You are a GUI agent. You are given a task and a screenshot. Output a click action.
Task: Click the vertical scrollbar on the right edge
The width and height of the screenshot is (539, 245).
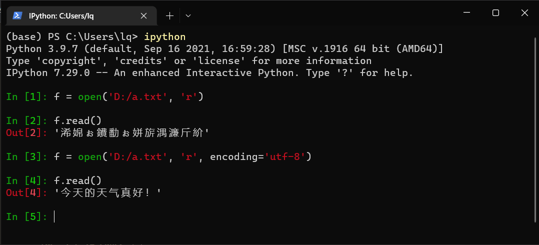[x=535, y=130]
